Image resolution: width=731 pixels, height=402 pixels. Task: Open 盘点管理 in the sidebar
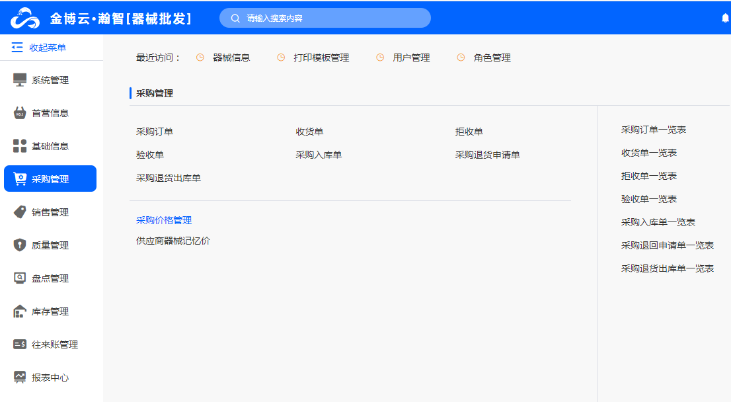pos(50,278)
